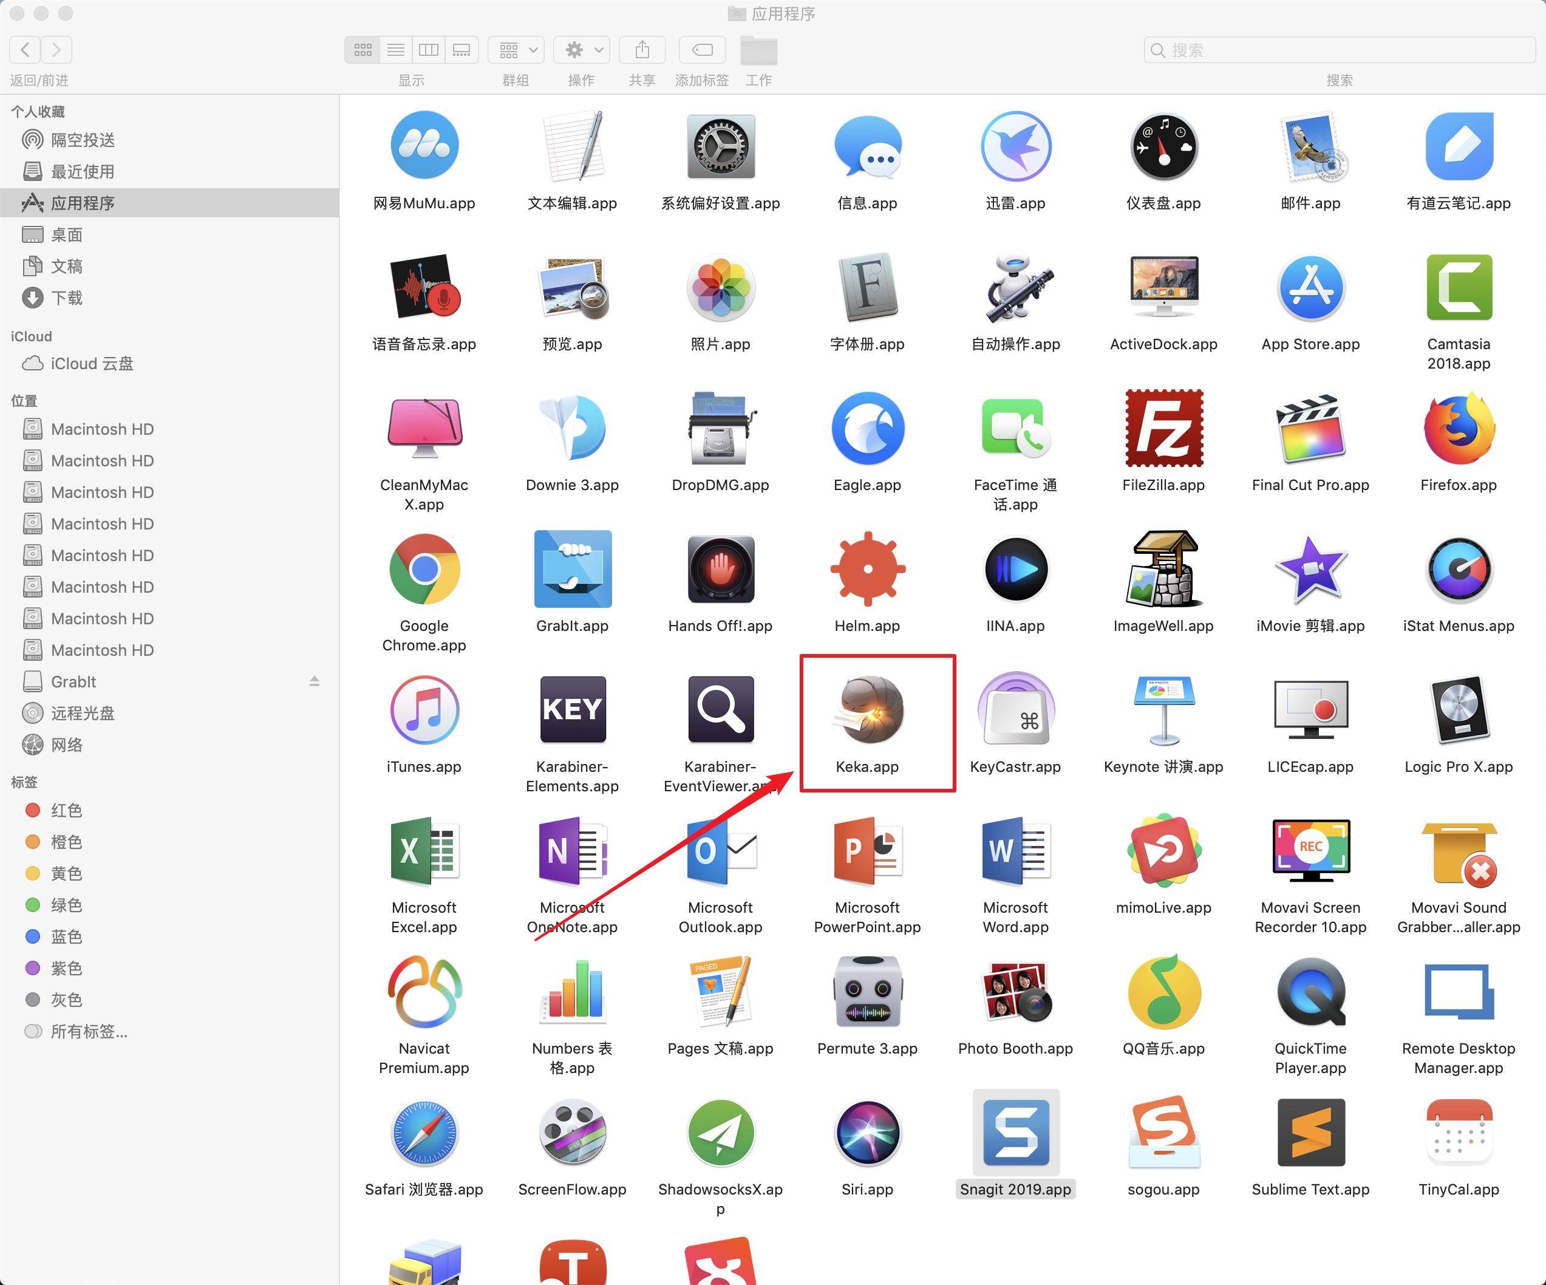Switch to column view mode

[429, 49]
